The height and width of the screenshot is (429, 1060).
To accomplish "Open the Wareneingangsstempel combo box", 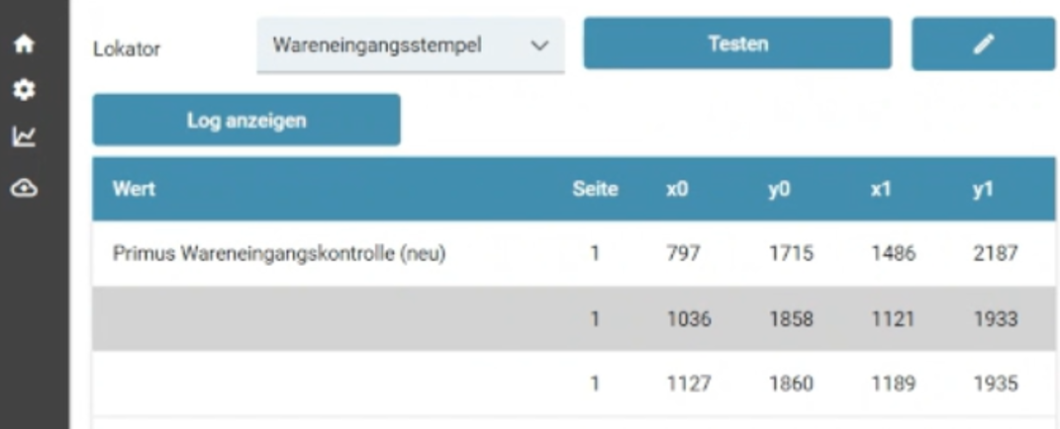I will tap(396, 45).
